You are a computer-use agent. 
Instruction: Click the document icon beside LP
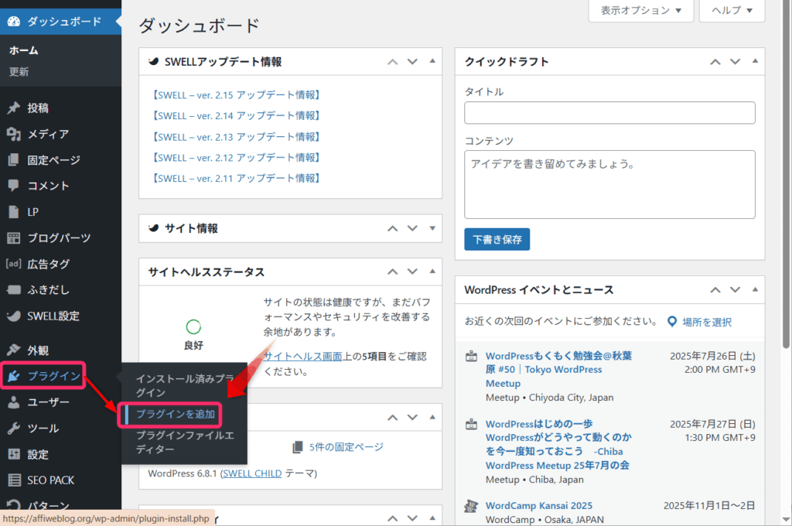tap(14, 212)
